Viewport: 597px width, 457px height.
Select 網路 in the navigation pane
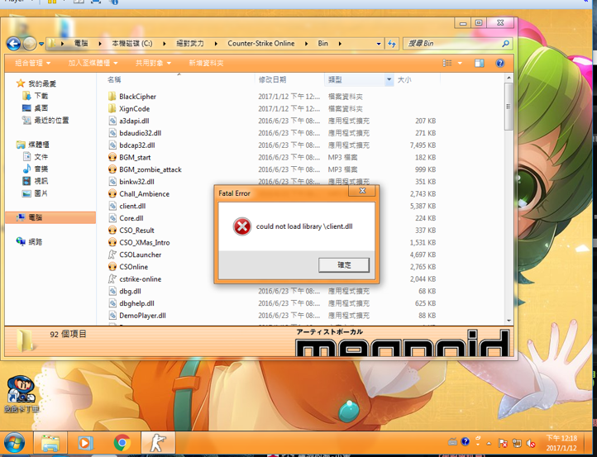(x=29, y=241)
